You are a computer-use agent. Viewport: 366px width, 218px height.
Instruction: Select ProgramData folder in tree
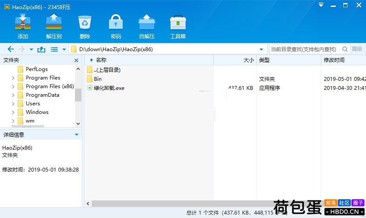click(42, 95)
